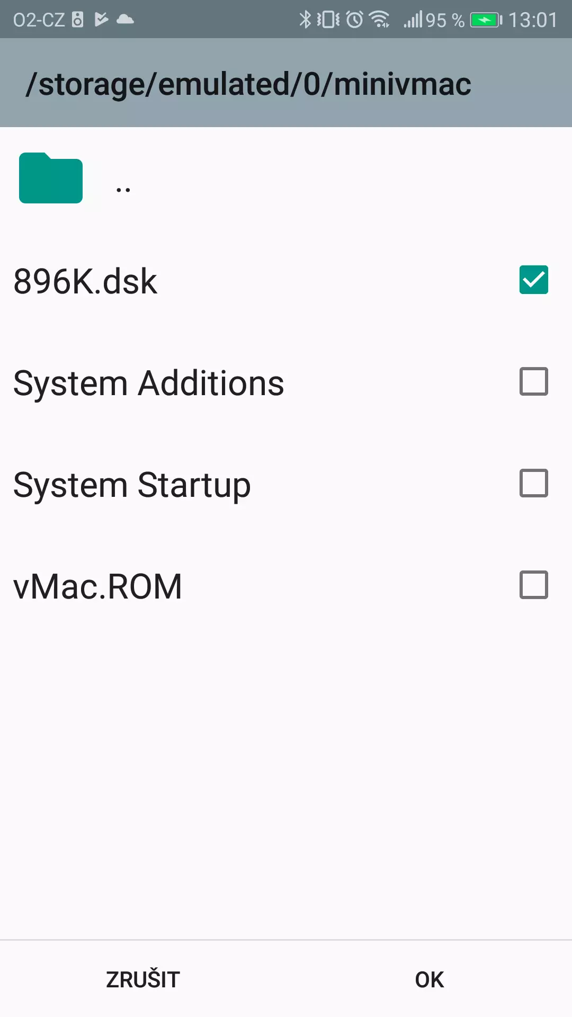Image resolution: width=572 pixels, height=1017 pixels.
Task: Cancel with the ZRUŠIT button
Action: (143, 979)
